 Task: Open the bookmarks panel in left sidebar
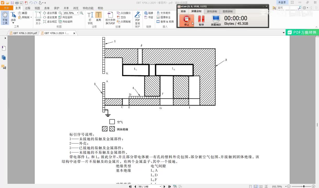[4, 48]
